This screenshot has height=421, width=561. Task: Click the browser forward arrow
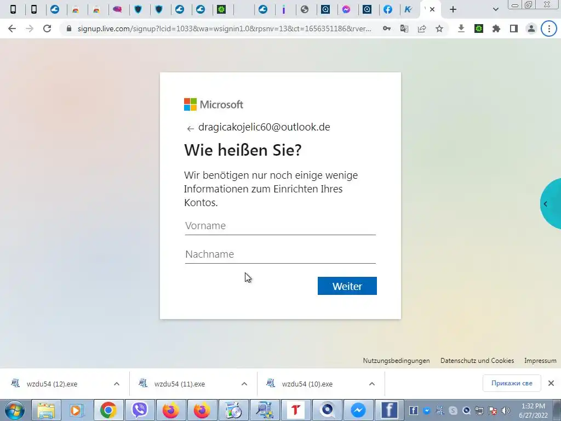tap(30, 29)
